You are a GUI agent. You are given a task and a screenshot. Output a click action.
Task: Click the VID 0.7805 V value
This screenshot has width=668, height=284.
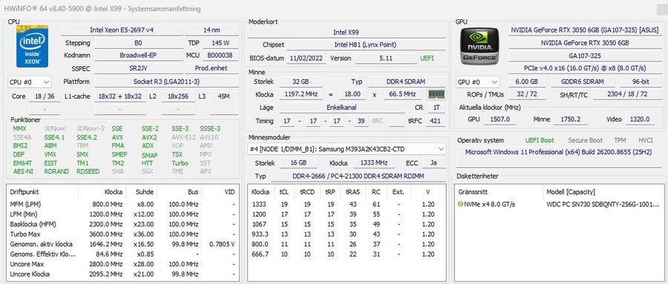point(222,245)
